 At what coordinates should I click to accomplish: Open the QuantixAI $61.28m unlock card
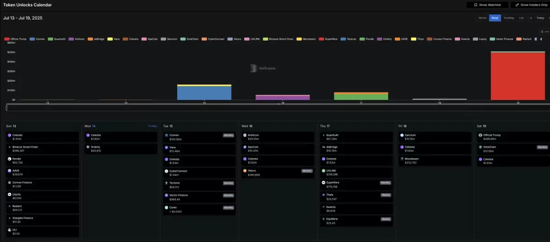(x=356, y=137)
